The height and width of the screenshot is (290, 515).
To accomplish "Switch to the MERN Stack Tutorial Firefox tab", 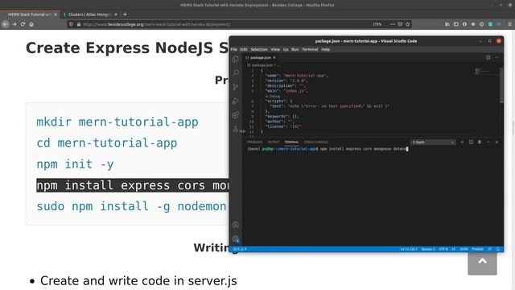I will click(x=29, y=14).
